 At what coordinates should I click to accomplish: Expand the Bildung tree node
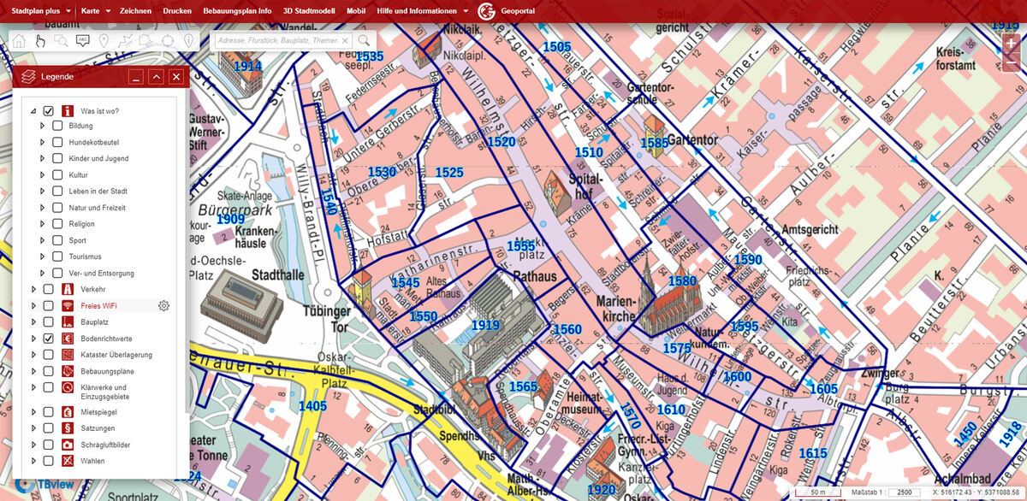point(42,126)
